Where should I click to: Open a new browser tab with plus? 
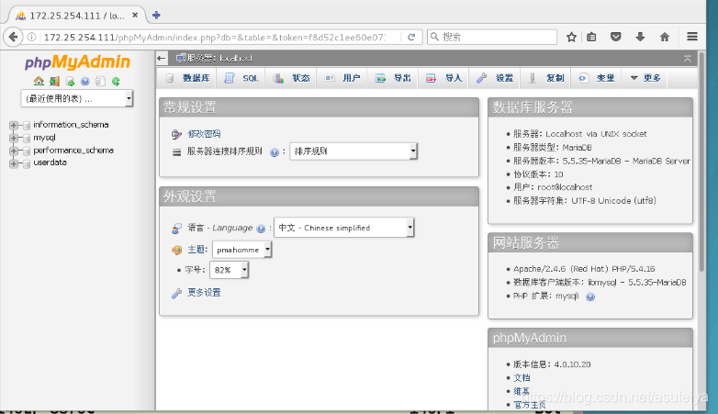pos(156,15)
